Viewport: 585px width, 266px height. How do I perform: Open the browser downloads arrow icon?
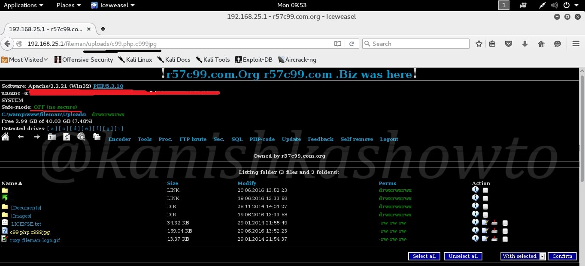524,44
